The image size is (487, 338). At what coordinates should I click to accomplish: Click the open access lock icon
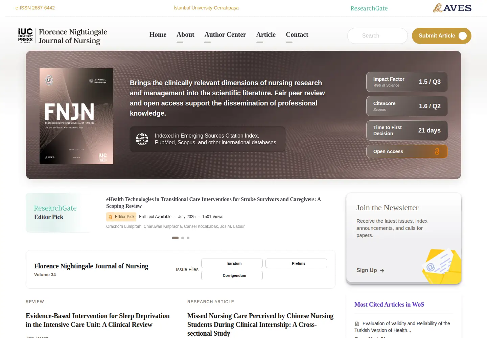pos(437,151)
